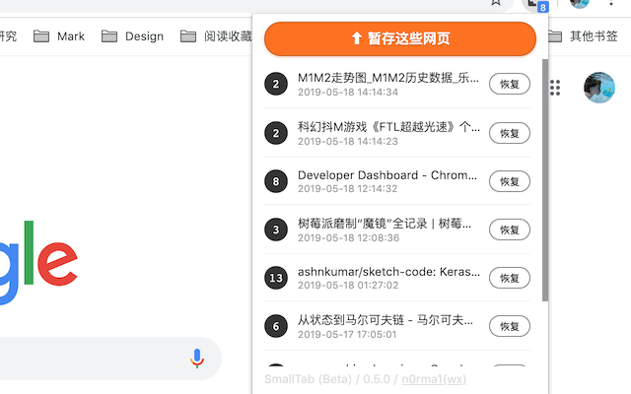Restore the ashnkumar/sketch-code saved group
This screenshot has width=631, height=394.
(510, 278)
